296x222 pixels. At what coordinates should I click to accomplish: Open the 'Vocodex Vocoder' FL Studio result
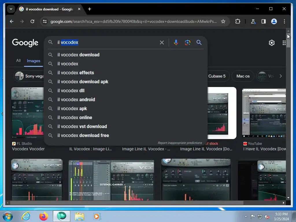[28, 149]
